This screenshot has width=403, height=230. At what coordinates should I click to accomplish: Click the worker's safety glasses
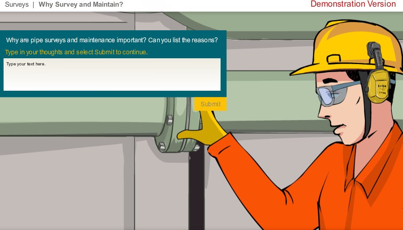click(x=331, y=94)
